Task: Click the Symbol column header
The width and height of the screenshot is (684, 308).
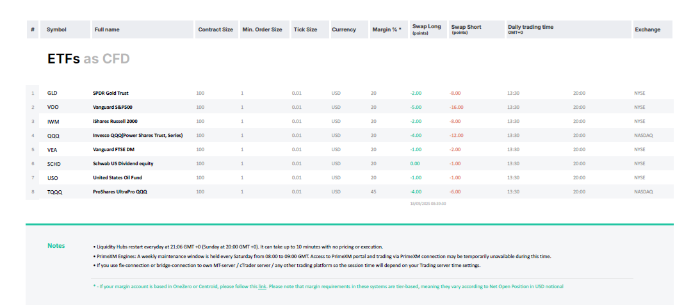Action: (65, 29)
